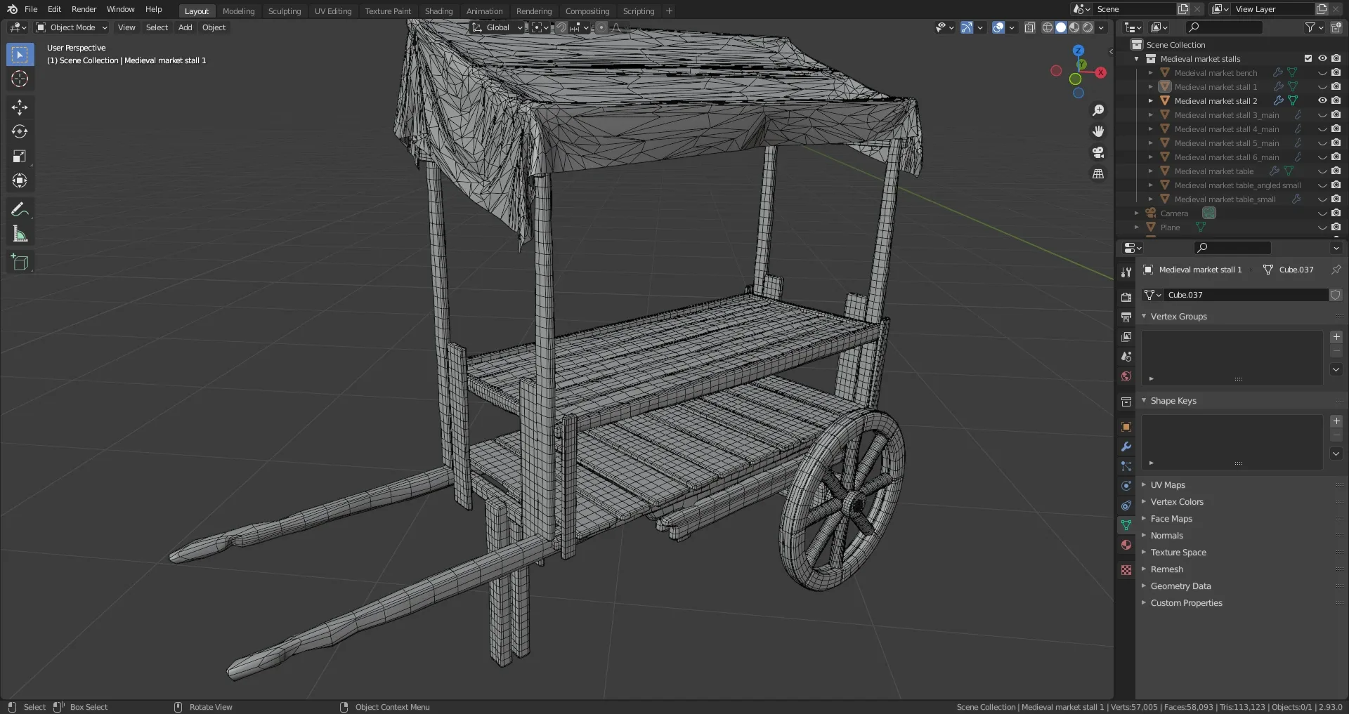The image size is (1349, 714).
Task: Switch between perspective and orthographic grid icon
Action: coord(1098,173)
